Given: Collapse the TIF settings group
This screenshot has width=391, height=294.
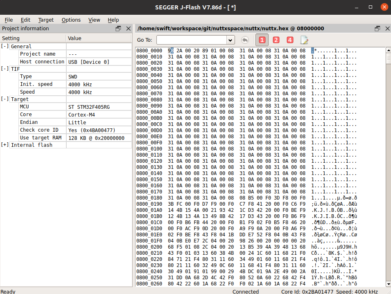Looking at the screenshot, I should (5, 69).
